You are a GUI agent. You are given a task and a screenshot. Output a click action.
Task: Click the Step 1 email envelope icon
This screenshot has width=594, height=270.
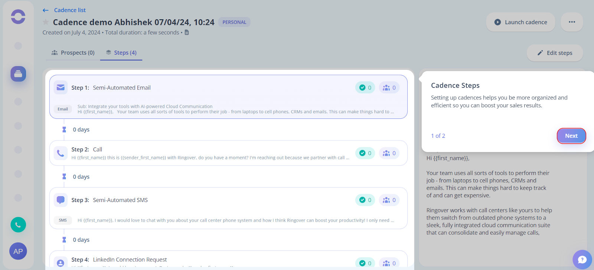[61, 88]
